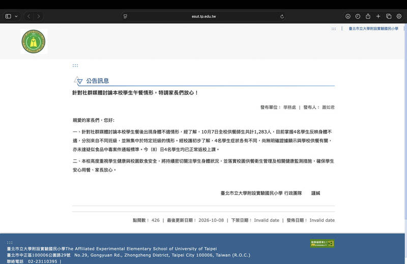The height and width of the screenshot is (264, 407).
Task: Show downloads from toolbar icon
Action: [x=348, y=16]
